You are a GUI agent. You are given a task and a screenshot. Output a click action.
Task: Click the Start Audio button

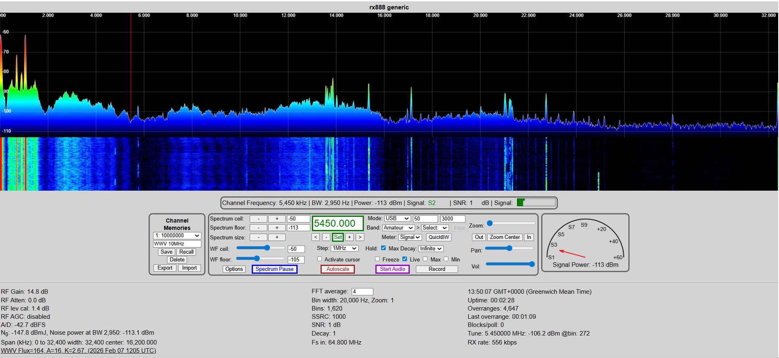click(392, 269)
